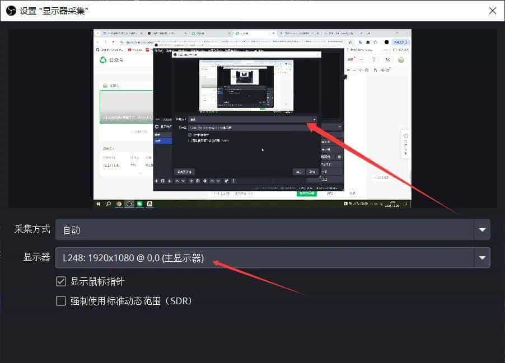Click the move-source-up arrow icon in the preview
Viewport: 505px width, 363px height.
[x=212, y=181]
